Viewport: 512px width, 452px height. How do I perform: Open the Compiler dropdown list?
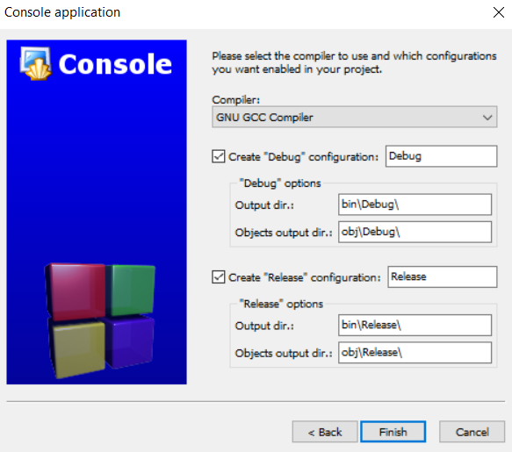point(354,117)
